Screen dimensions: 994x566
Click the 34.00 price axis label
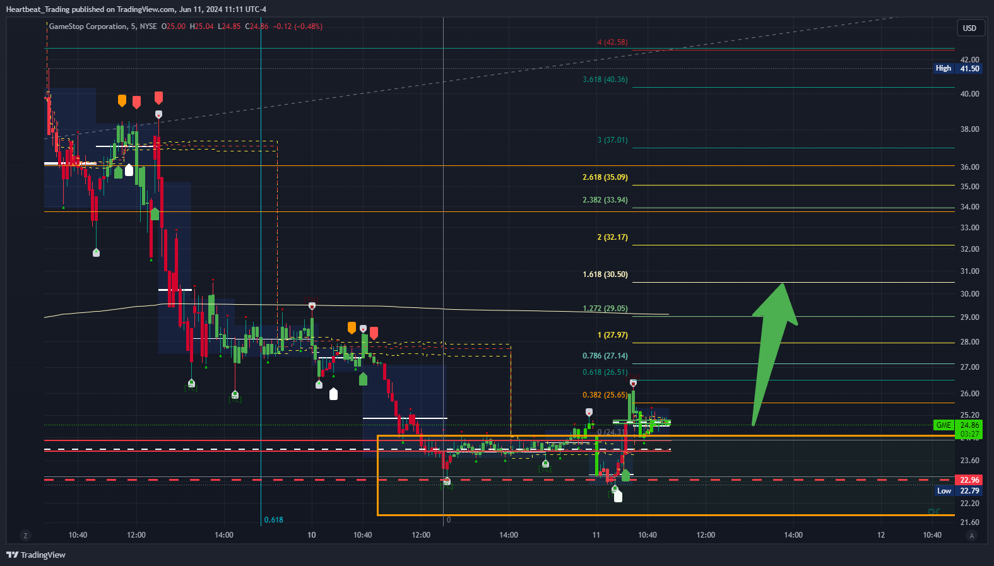point(969,207)
